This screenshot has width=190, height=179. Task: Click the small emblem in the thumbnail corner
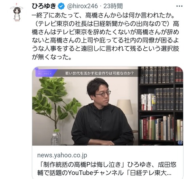pyautogui.click(x=180, y=143)
